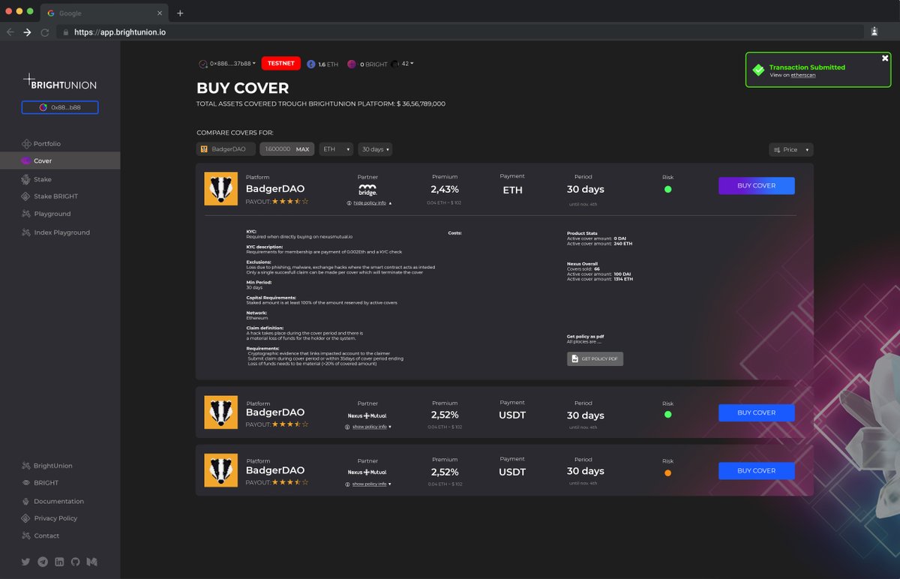Focus the browser address bar
The image size is (900, 579).
pos(459,32)
